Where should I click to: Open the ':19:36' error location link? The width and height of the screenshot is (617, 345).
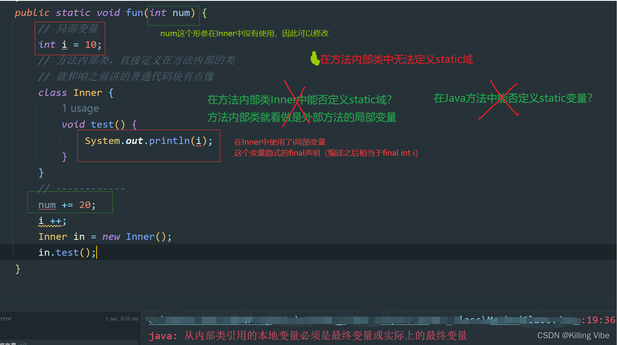[599, 320]
